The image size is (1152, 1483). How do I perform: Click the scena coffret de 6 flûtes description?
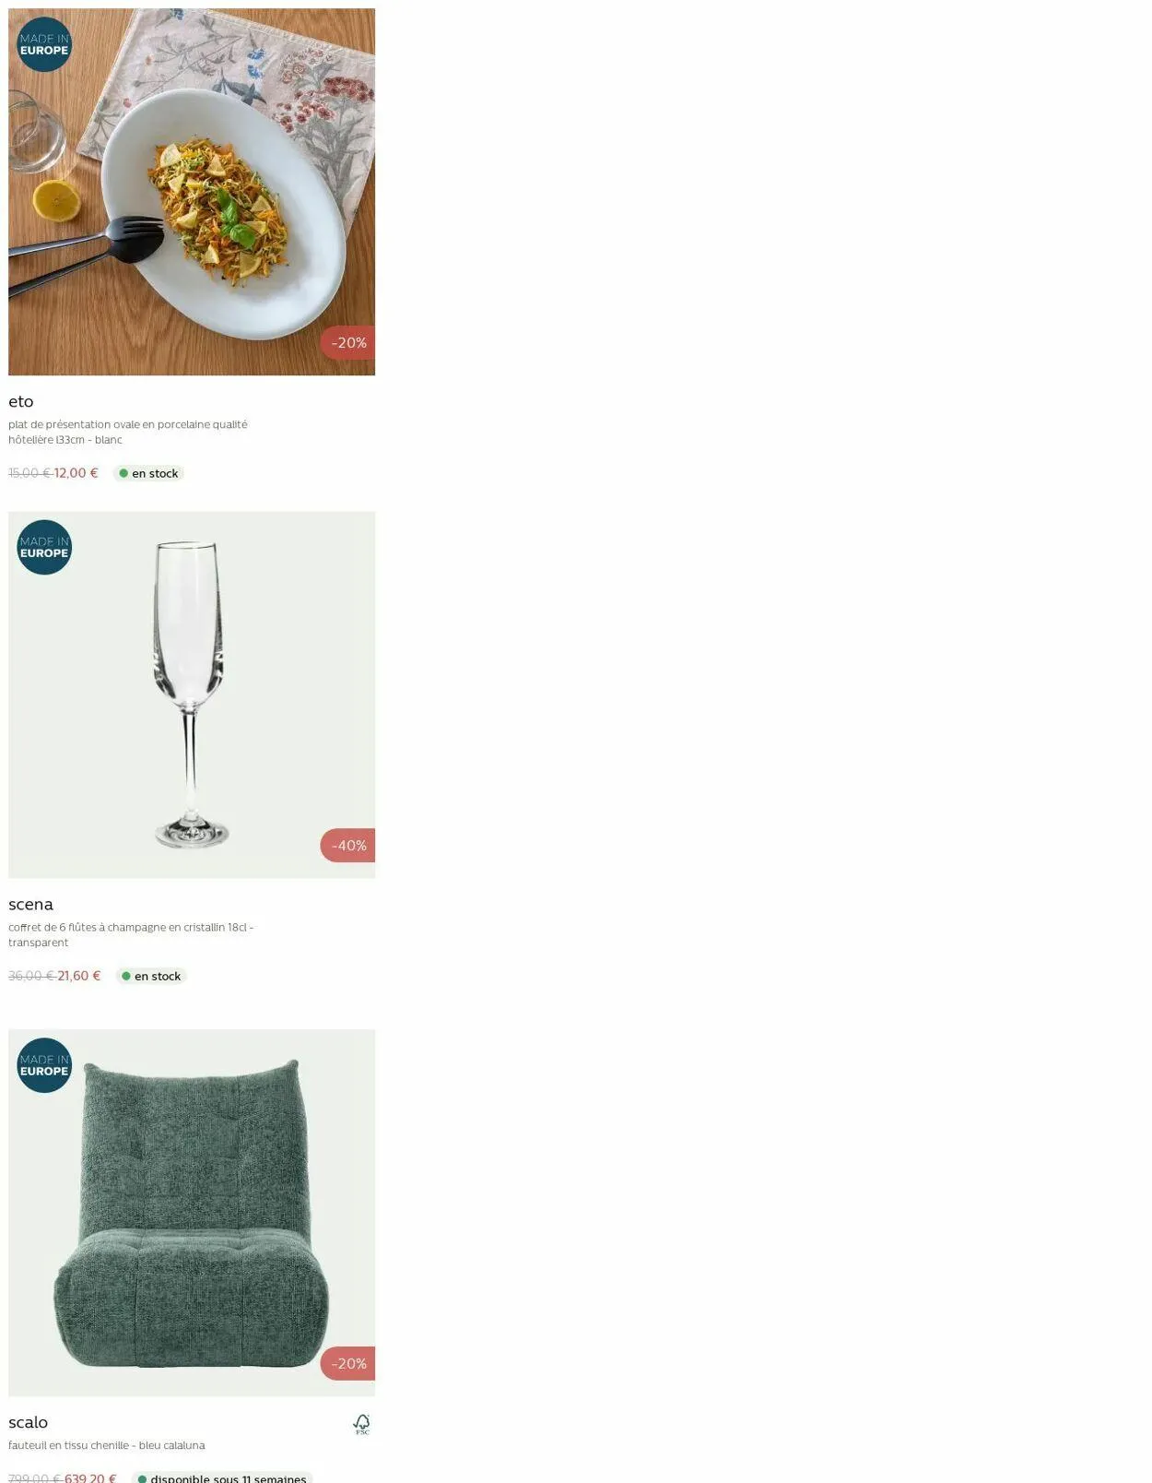point(131,934)
